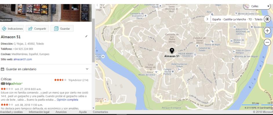Click the Guardar save button
Viewport: 273px width, 115px height.
click(x=62, y=28)
